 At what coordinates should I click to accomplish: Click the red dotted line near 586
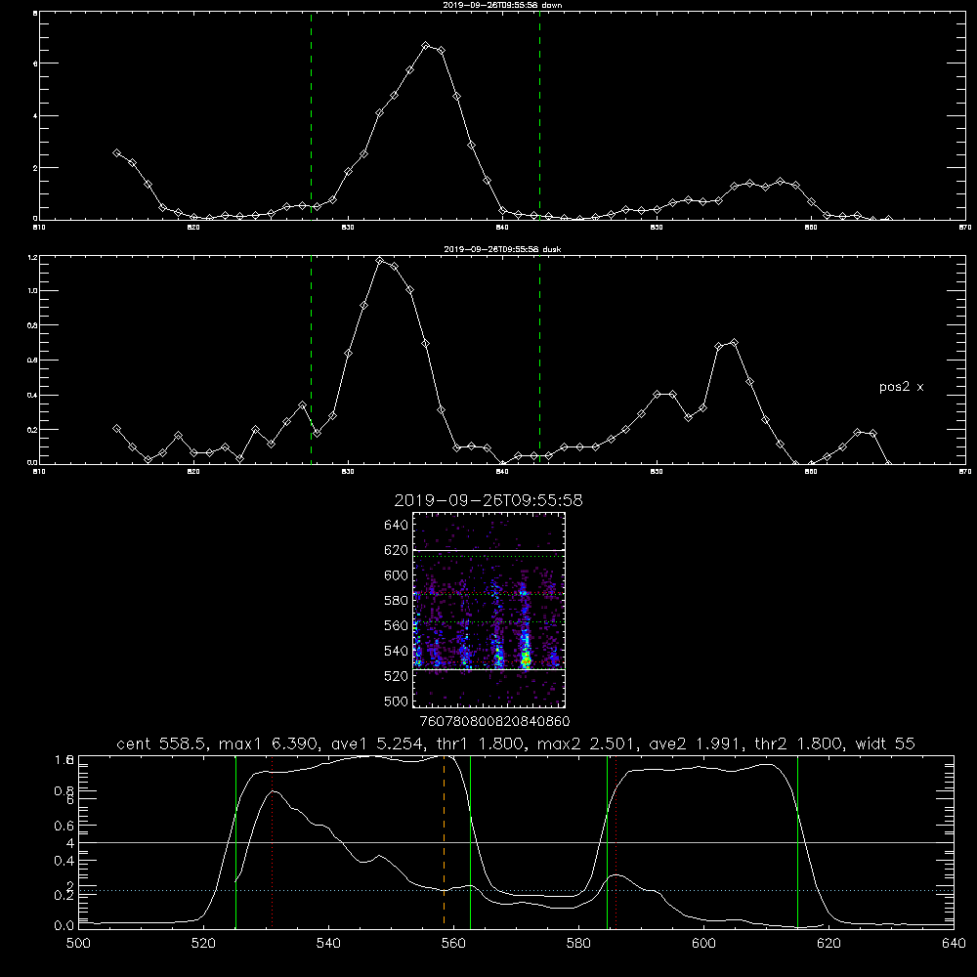coord(616,841)
